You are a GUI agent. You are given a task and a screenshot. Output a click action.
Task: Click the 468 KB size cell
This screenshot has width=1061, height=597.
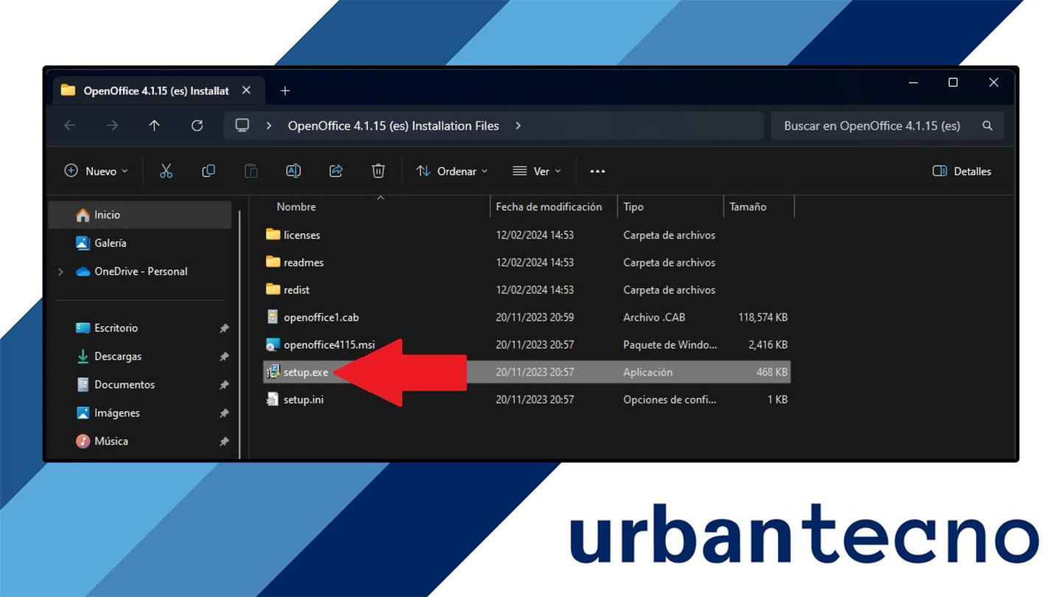(771, 372)
